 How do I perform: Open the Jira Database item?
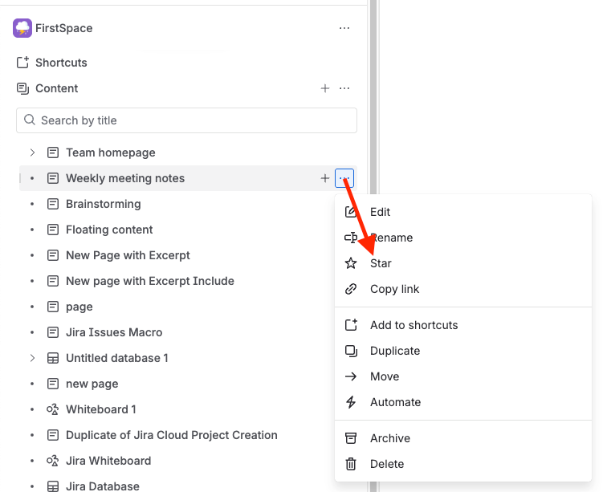coord(103,486)
